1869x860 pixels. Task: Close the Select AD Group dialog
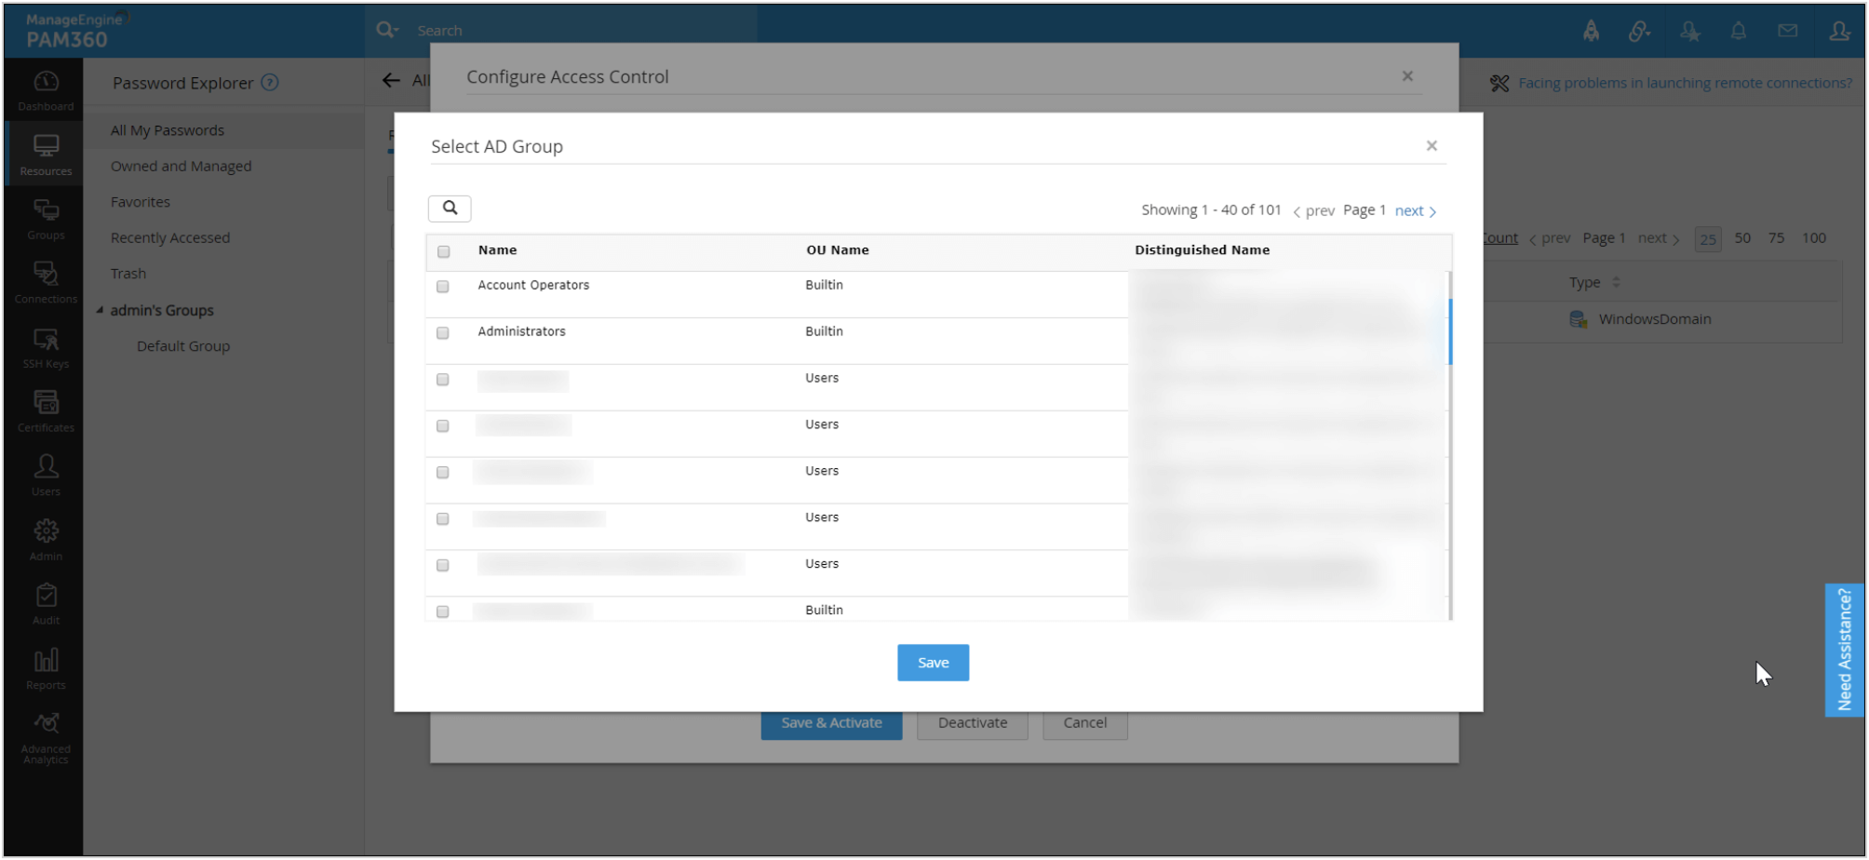click(1432, 146)
